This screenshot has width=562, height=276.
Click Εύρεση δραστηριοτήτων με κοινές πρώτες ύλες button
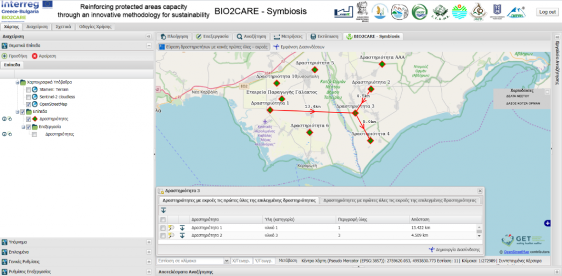(213, 47)
